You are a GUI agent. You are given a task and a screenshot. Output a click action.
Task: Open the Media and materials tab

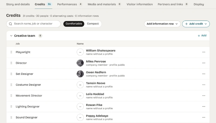(x=104, y=4)
